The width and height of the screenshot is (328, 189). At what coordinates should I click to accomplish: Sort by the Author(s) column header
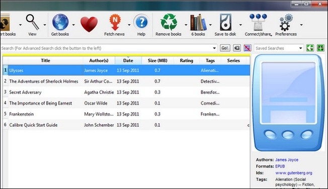[99, 60]
